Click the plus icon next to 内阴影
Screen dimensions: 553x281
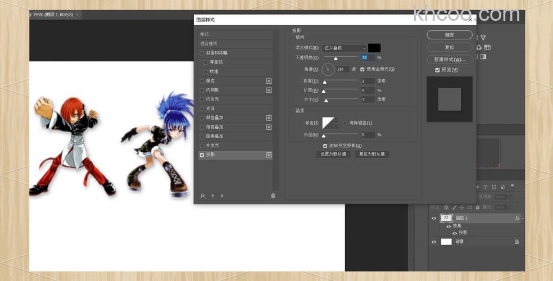click(269, 90)
